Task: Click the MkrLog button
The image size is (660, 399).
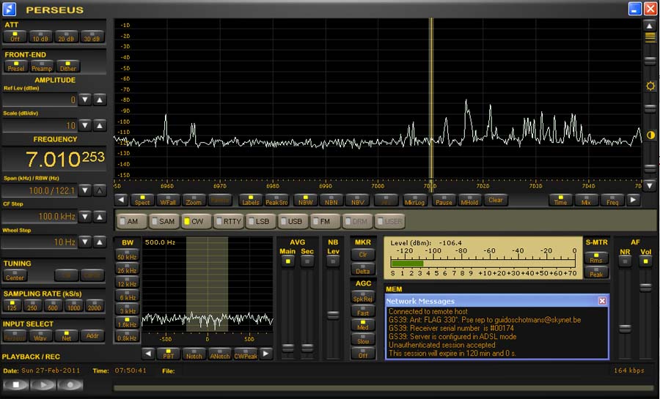Action: (x=414, y=200)
